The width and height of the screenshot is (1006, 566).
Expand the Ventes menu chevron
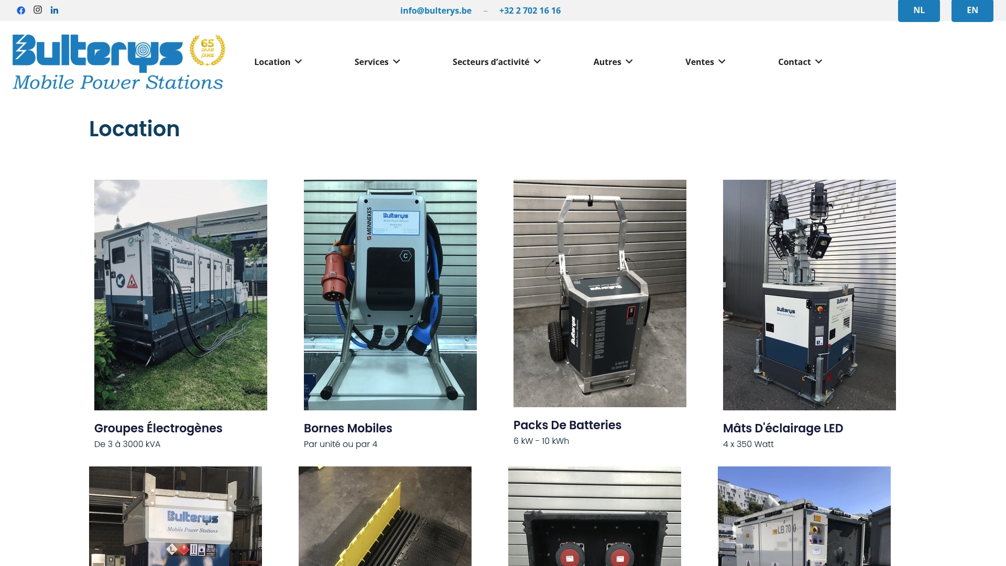tap(722, 62)
